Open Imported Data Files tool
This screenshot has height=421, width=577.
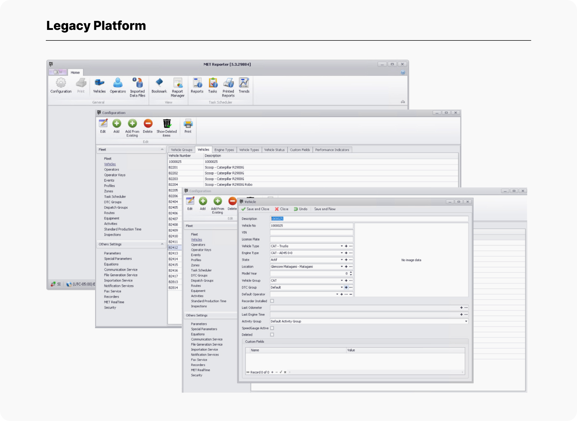(137, 83)
